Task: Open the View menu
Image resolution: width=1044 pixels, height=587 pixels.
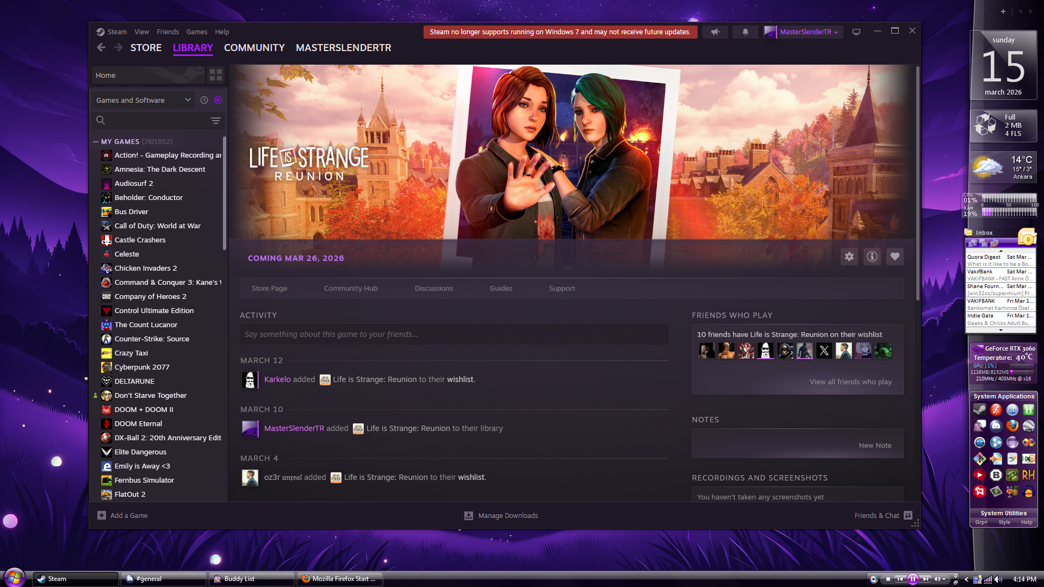Action: (141, 32)
